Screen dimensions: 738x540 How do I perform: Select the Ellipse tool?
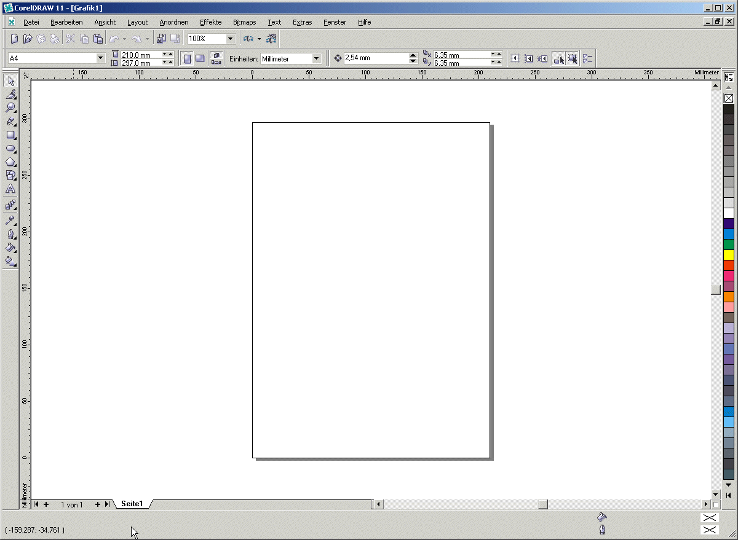coord(10,148)
